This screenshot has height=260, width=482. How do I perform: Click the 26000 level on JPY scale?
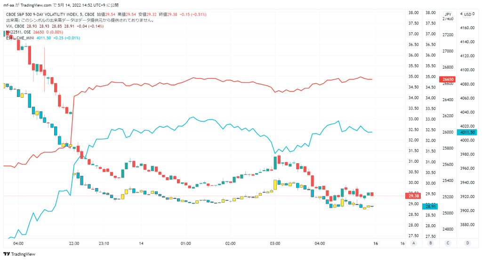click(448, 132)
